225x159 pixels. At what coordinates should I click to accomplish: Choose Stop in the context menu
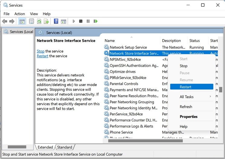tap(192, 66)
